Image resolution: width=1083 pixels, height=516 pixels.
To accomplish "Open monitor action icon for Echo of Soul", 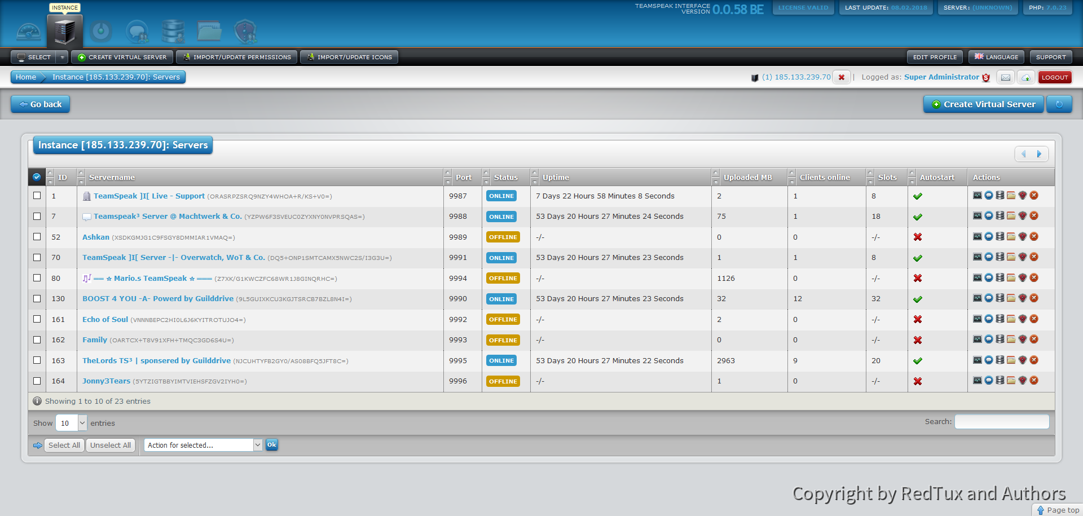I will pyautogui.click(x=978, y=319).
